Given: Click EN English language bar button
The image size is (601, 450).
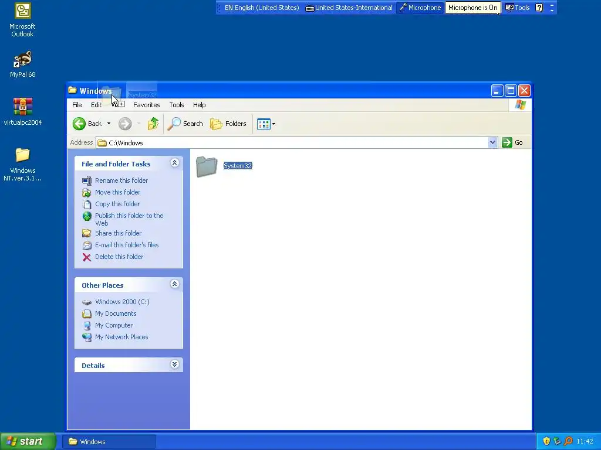Looking at the screenshot, I should click(262, 8).
